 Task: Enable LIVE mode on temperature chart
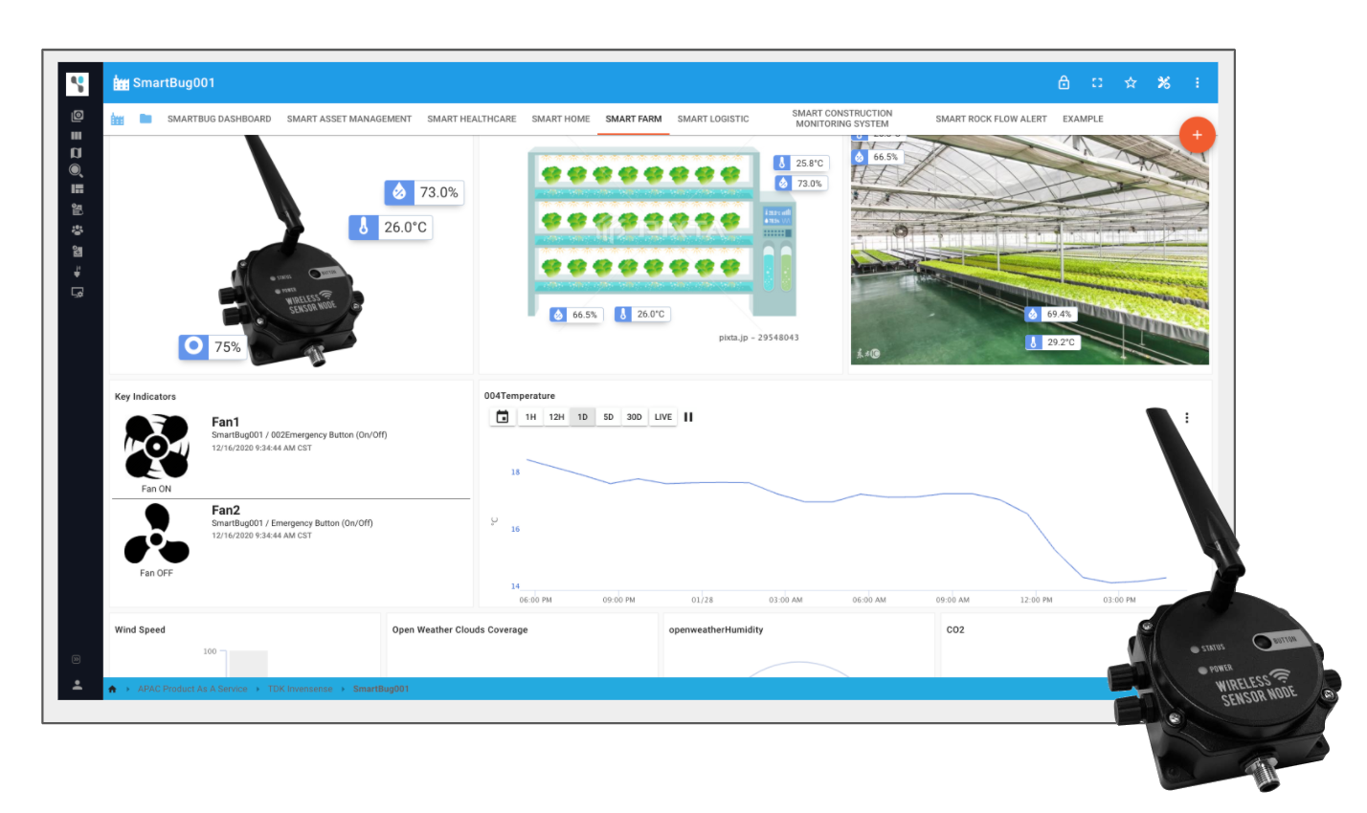point(663,417)
